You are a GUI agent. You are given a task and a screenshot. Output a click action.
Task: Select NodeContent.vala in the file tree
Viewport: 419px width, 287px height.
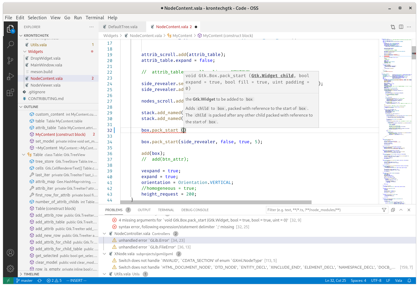tap(58, 79)
